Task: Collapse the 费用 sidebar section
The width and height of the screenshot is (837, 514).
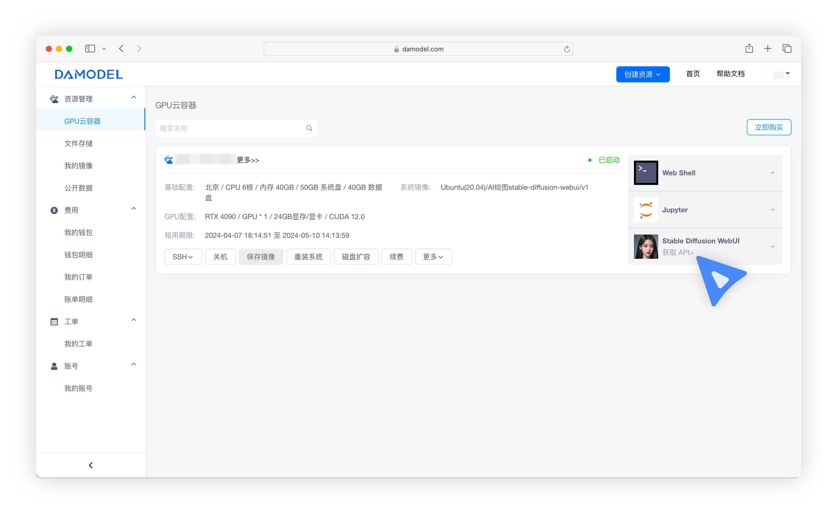Action: [x=133, y=209]
